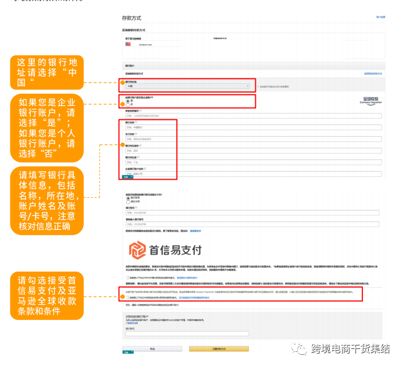
Task: Select the 是 radio for enterprise bank account
Action: (128, 101)
